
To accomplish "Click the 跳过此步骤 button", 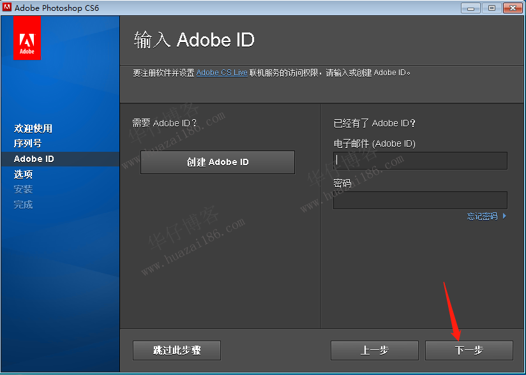I will [177, 350].
